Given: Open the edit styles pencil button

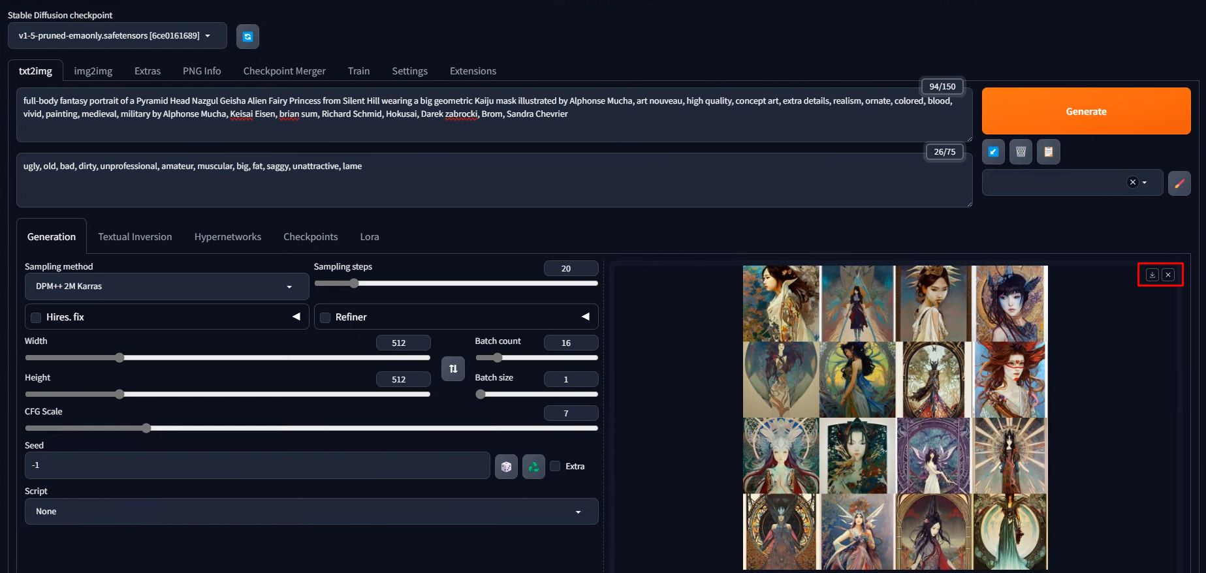Looking at the screenshot, I should point(1179,183).
